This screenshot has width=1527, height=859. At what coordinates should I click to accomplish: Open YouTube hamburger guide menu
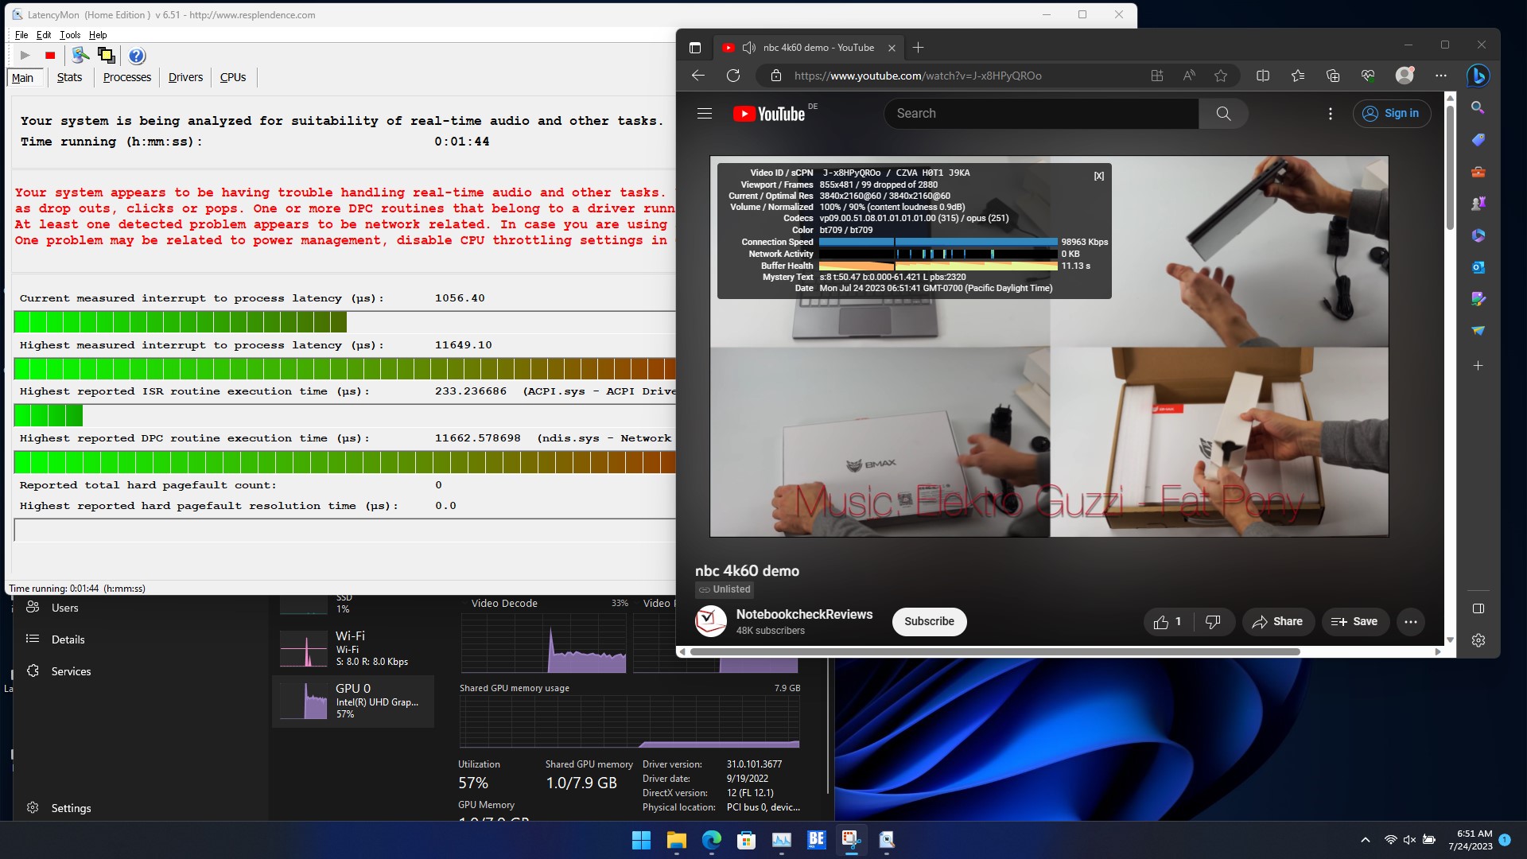point(705,114)
